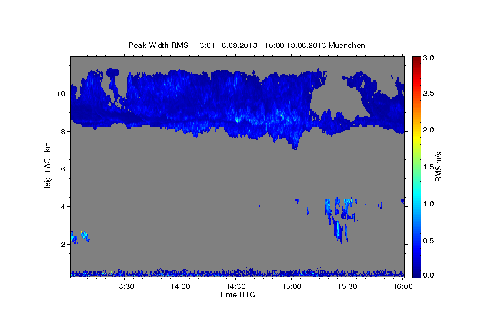Click the 14:30 time tick label
500x333 pixels.
[236, 286]
